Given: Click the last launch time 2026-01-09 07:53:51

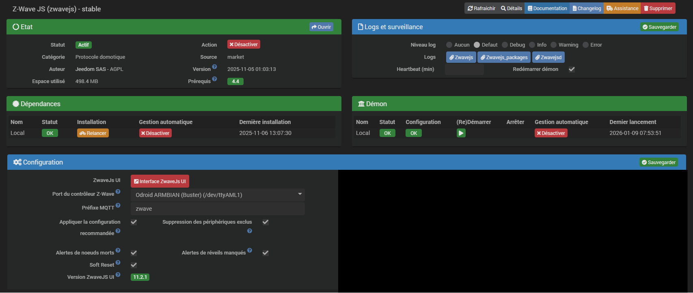Looking at the screenshot, I should tap(635, 133).
